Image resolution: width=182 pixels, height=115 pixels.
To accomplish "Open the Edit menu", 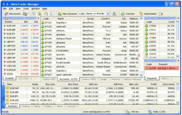I will (x=11, y=9).
